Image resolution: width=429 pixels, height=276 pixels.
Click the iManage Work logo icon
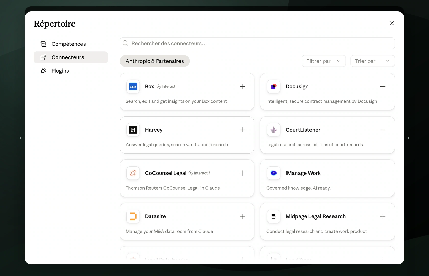tap(274, 173)
